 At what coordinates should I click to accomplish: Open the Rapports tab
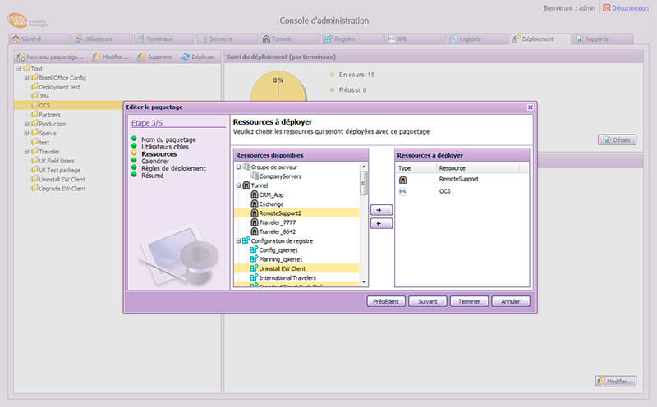click(x=603, y=39)
